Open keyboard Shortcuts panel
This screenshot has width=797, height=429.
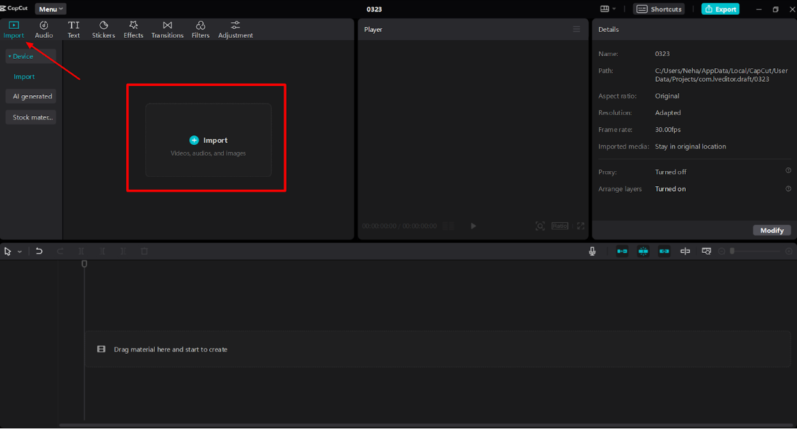(x=658, y=9)
